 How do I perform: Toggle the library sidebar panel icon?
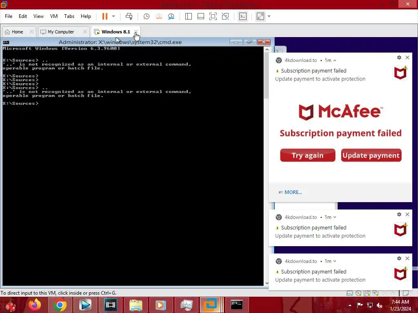pos(189,16)
